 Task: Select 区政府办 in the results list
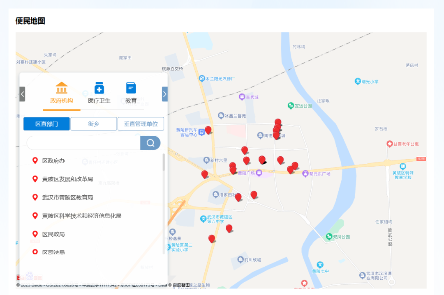(x=53, y=161)
